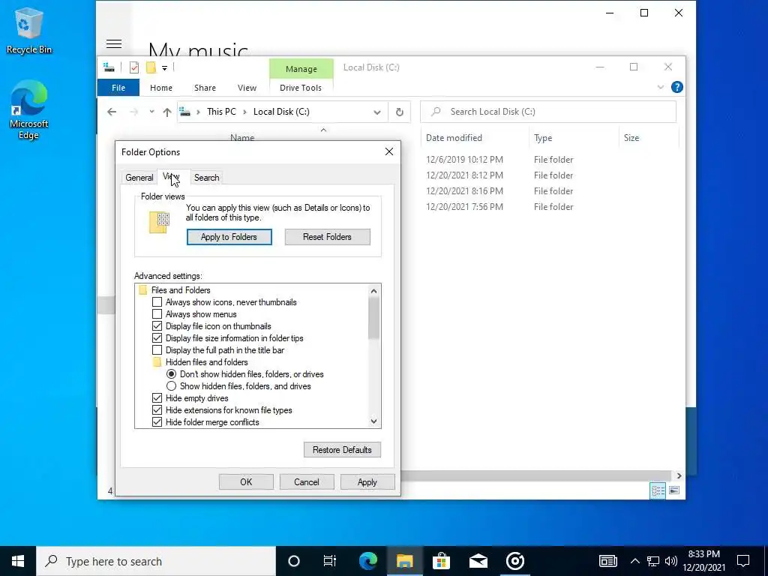Image resolution: width=768 pixels, height=576 pixels.
Task: Click the Restore Defaults button
Action: pos(342,450)
